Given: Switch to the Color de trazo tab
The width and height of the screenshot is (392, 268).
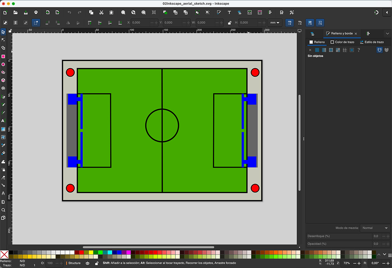Looking at the screenshot, I should coord(342,42).
